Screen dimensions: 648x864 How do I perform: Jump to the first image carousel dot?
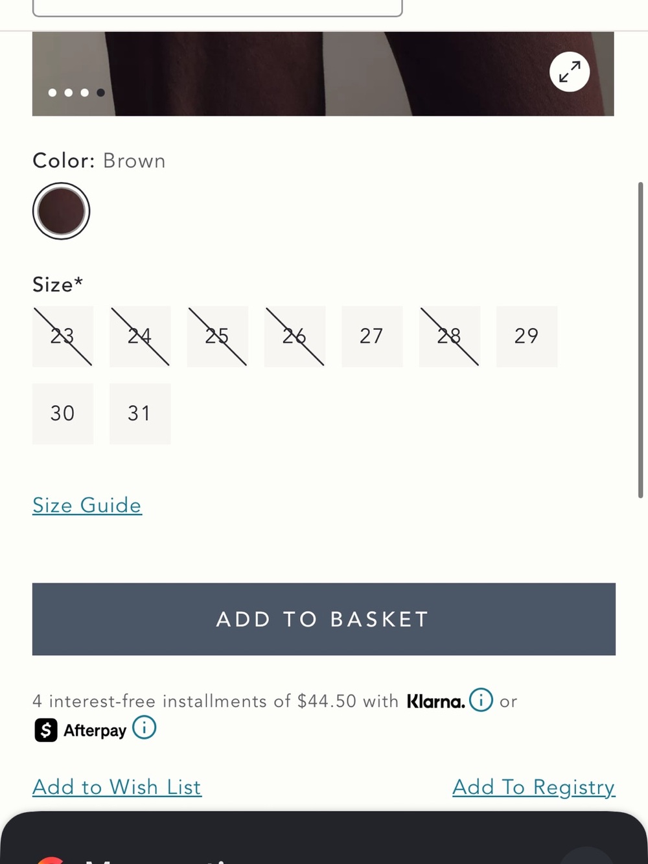[52, 93]
